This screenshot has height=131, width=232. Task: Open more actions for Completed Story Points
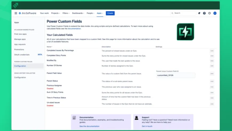pyautogui.click(x=212, y=56)
